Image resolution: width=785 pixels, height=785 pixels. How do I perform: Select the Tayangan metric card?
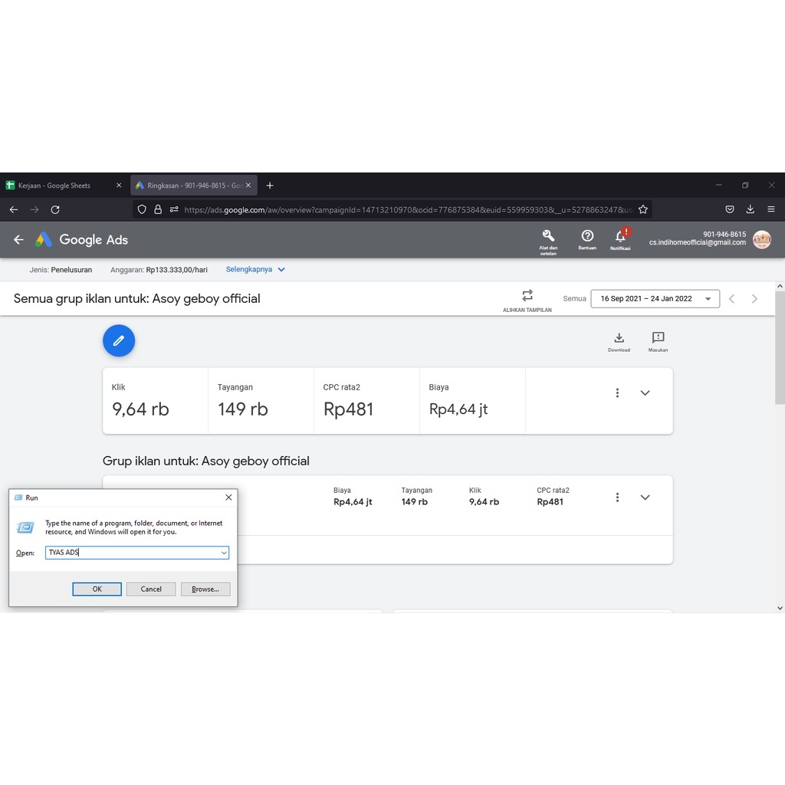(x=261, y=401)
